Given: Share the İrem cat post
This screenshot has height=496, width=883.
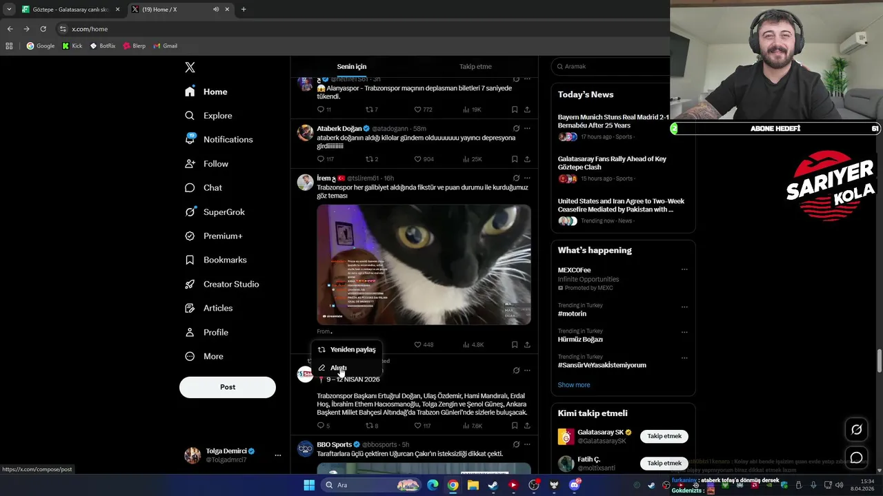Looking at the screenshot, I should pos(527,344).
